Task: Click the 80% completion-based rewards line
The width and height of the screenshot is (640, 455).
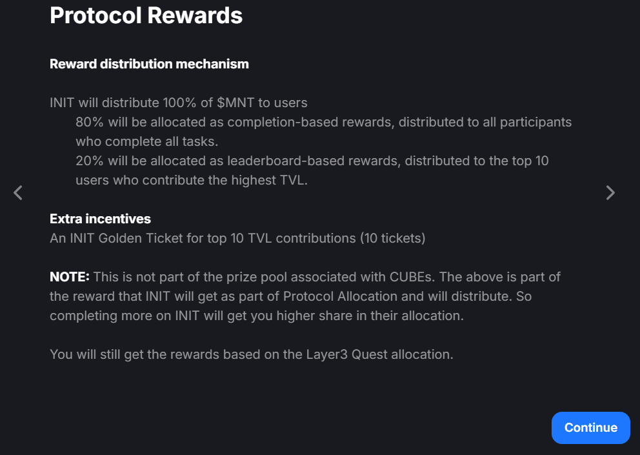Action: pyautogui.click(x=323, y=122)
